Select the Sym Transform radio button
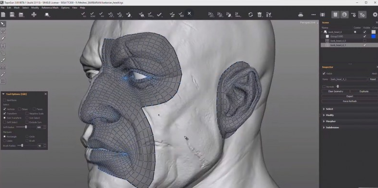The height and width of the screenshot is (188, 378). [4, 118]
